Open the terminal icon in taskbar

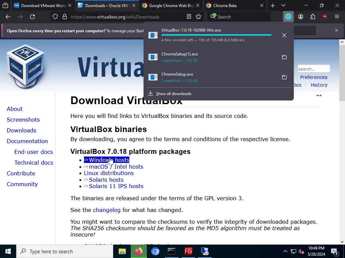171,251
